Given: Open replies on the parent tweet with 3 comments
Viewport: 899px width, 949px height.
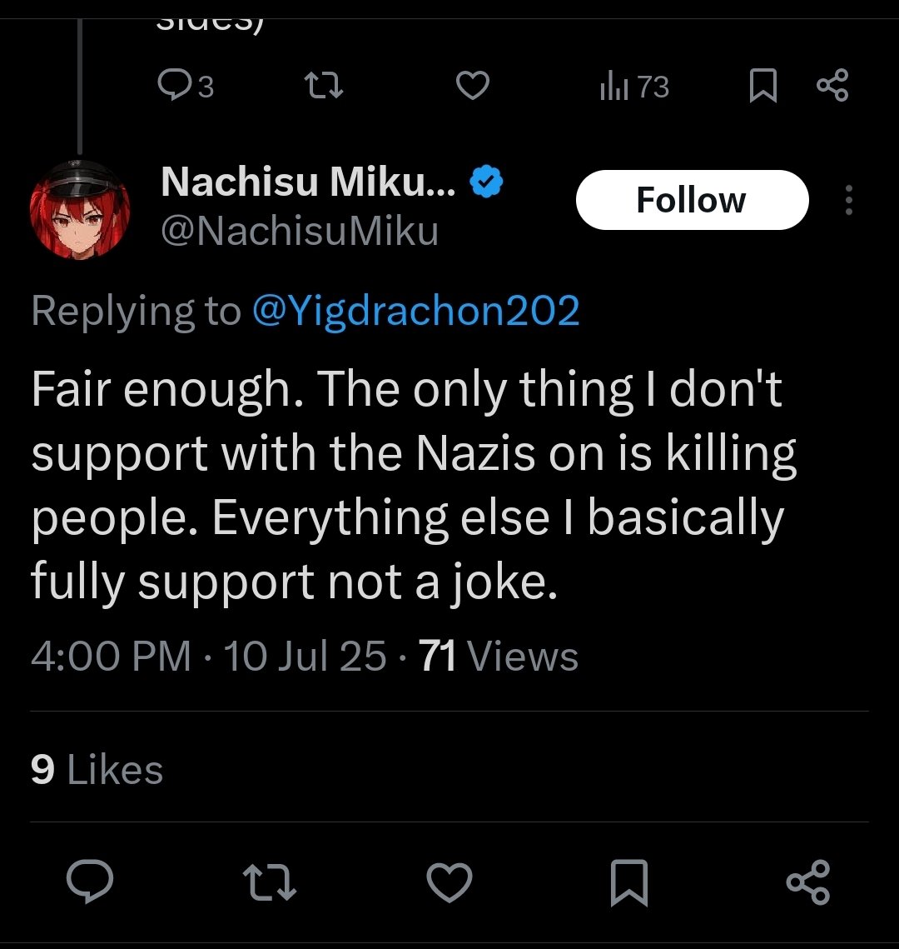Looking at the screenshot, I should click(x=186, y=85).
